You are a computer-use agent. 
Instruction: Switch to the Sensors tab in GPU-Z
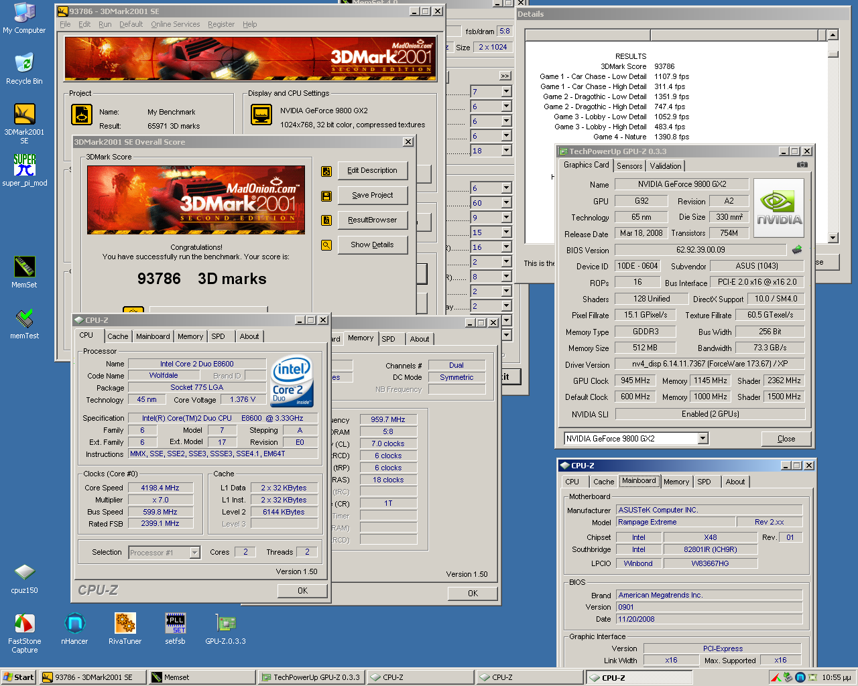point(629,166)
